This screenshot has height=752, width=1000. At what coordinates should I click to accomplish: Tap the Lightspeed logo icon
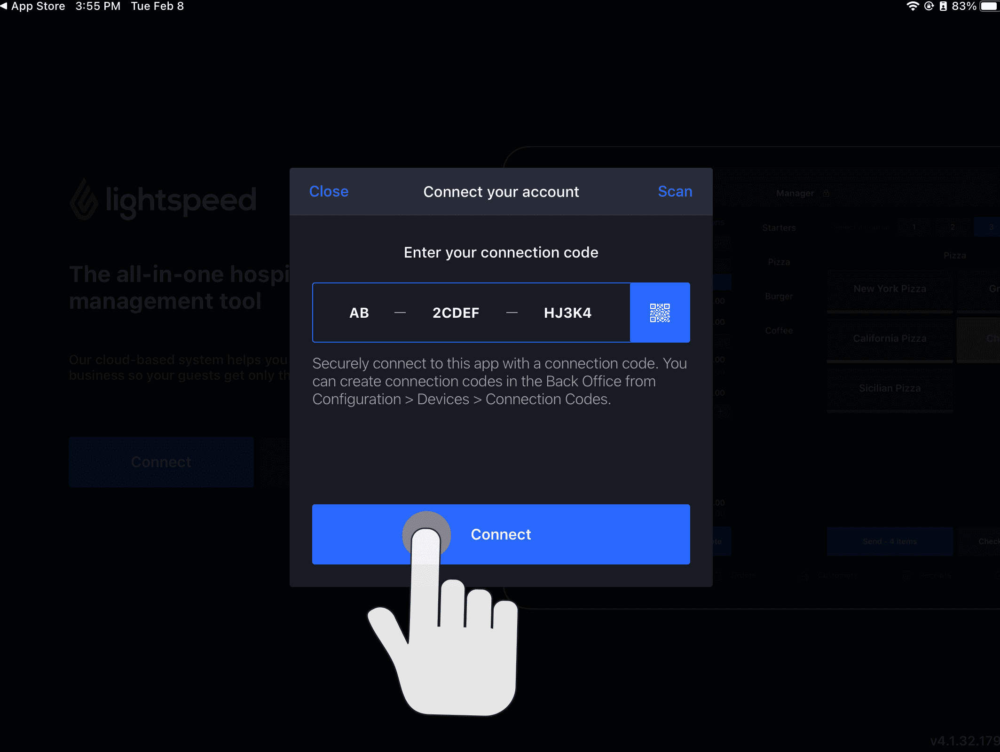[x=85, y=200]
